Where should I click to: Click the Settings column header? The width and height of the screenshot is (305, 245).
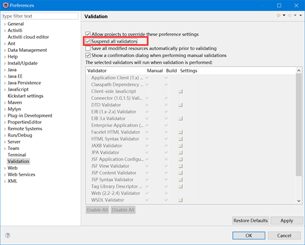coord(189,71)
